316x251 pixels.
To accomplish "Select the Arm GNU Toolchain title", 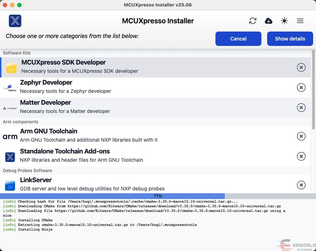I will point(49,131).
